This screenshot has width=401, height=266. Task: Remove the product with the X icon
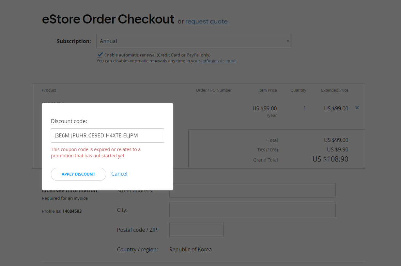click(x=357, y=108)
